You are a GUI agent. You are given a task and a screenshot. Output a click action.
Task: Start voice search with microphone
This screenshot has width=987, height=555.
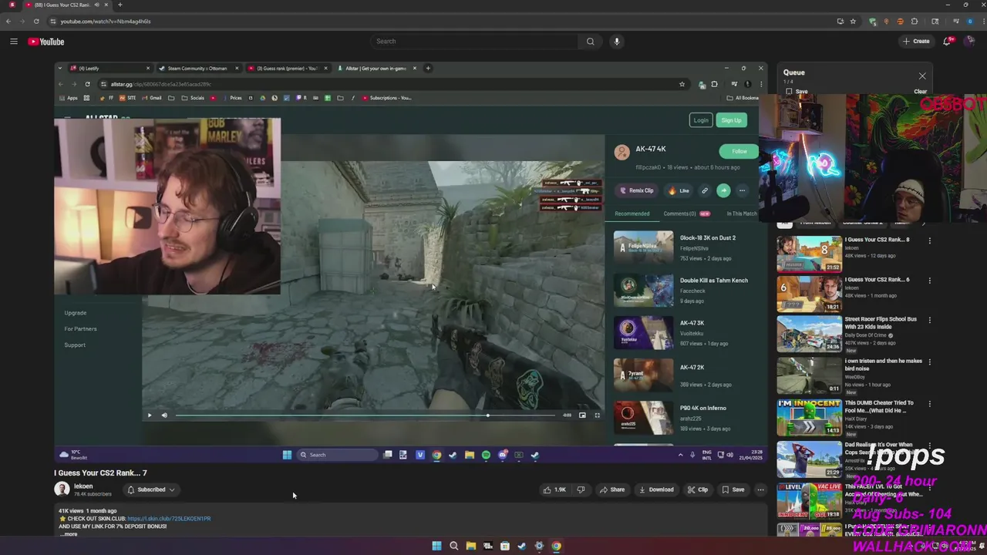click(x=616, y=42)
